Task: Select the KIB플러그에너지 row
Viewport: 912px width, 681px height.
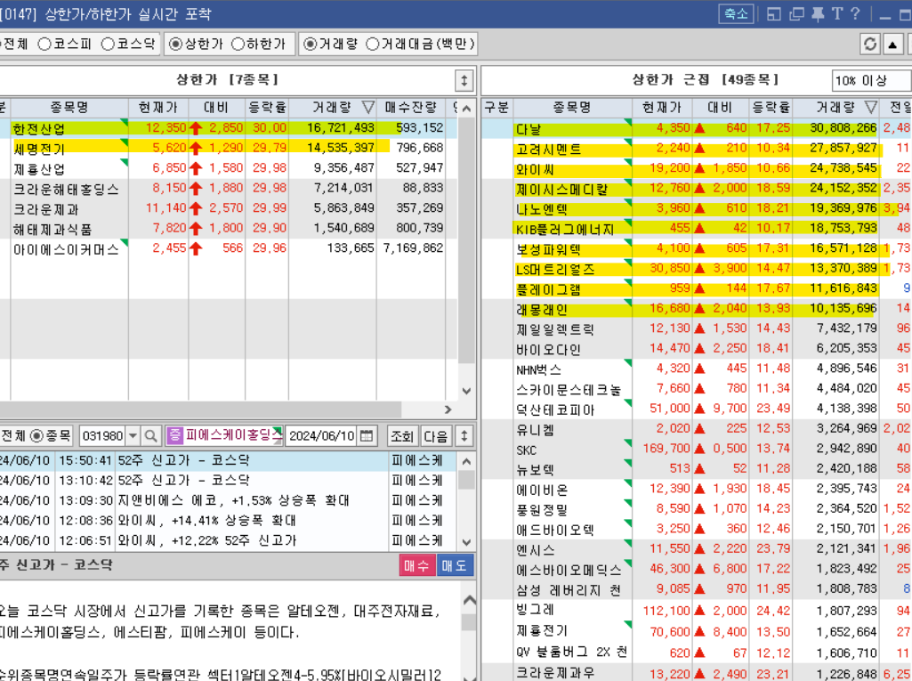Action: pyautogui.click(x=697, y=229)
